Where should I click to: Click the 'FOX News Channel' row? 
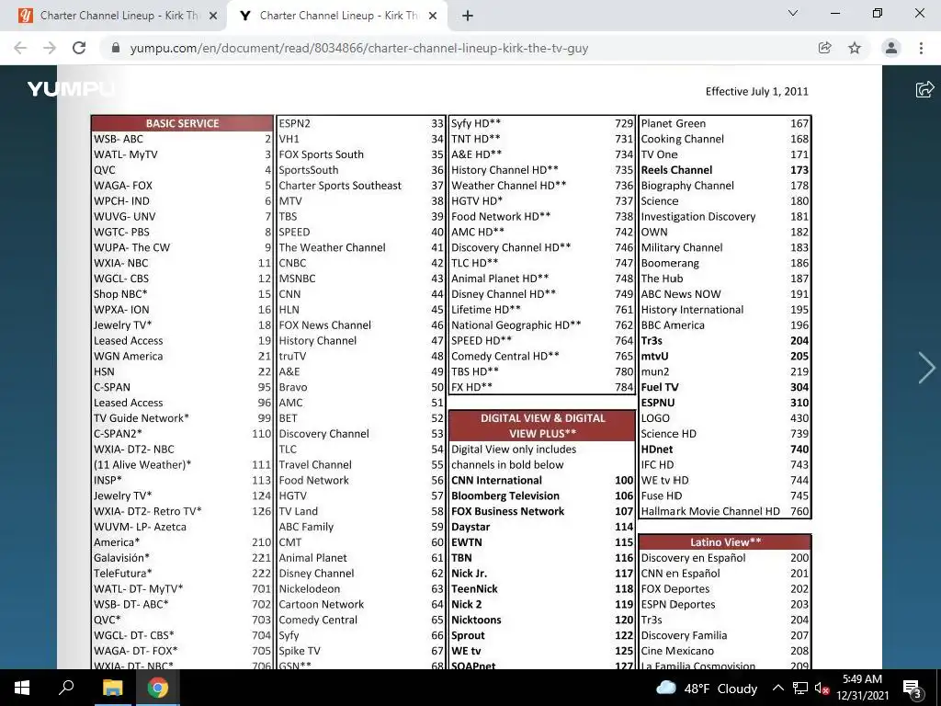click(x=360, y=325)
